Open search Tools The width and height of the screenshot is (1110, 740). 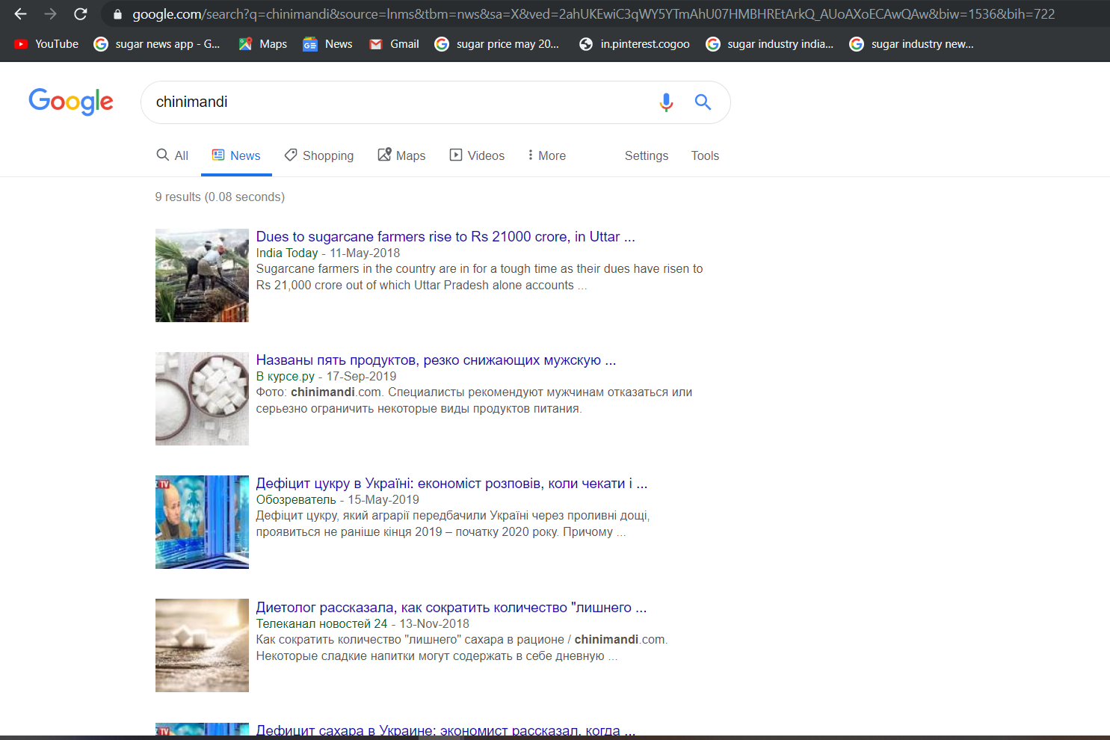pyautogui.click(x=705, y=155)
